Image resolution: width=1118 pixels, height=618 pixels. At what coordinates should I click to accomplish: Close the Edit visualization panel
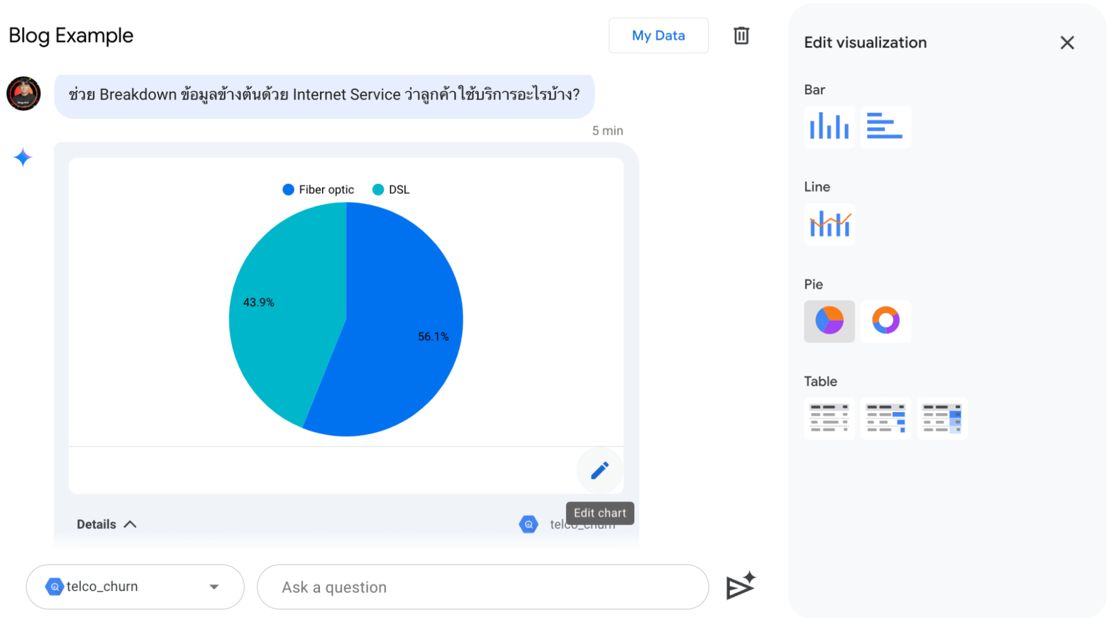1067,43
